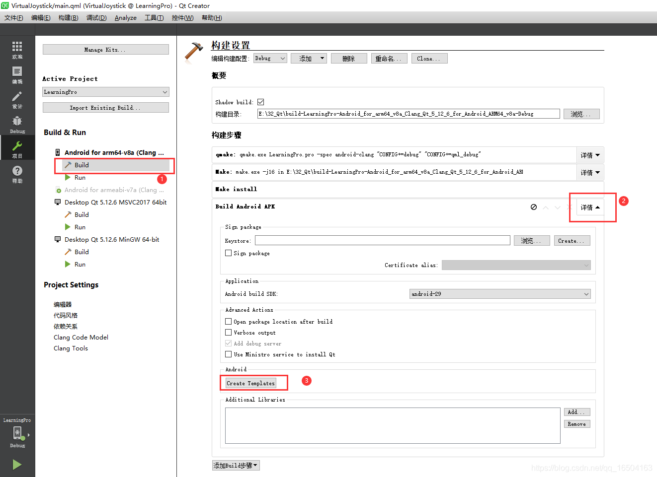This screenshot has width=657, height=477.
Task: Click the Clone... button
Action: (429, 58)
